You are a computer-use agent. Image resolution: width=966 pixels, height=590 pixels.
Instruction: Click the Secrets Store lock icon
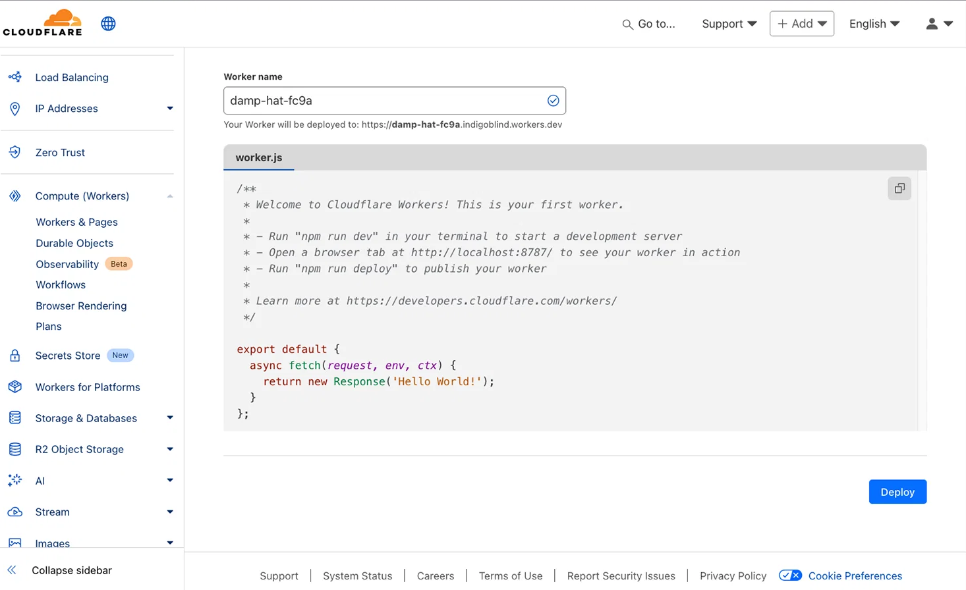(15, 356)
